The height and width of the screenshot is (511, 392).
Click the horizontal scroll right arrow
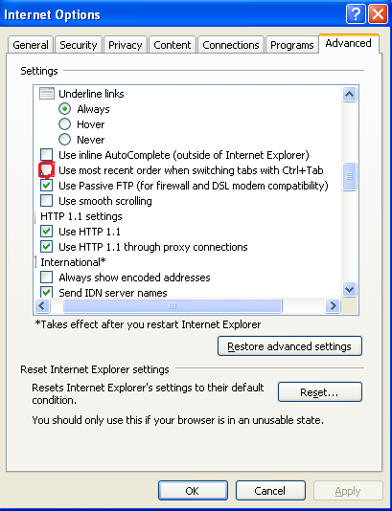point(333,305)
